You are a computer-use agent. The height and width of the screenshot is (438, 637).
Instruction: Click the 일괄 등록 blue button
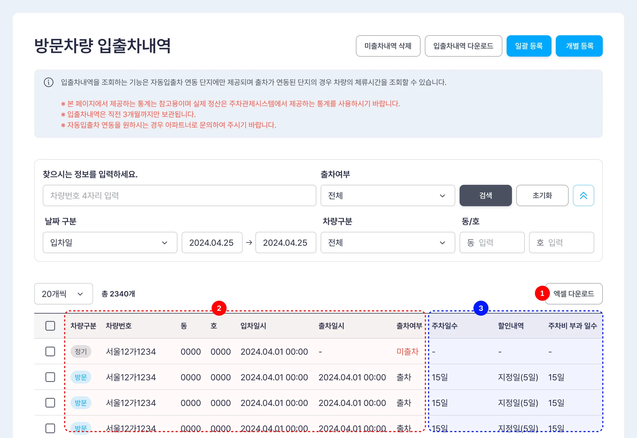[x=528, y=46]
